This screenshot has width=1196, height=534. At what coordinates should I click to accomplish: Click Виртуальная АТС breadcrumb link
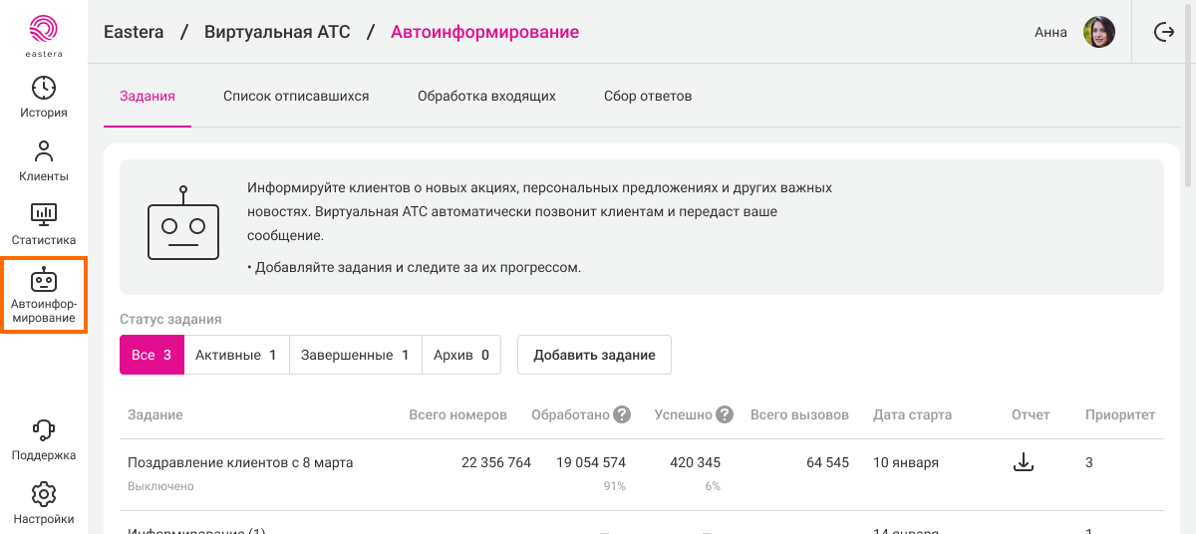click(x=277, y=32)
